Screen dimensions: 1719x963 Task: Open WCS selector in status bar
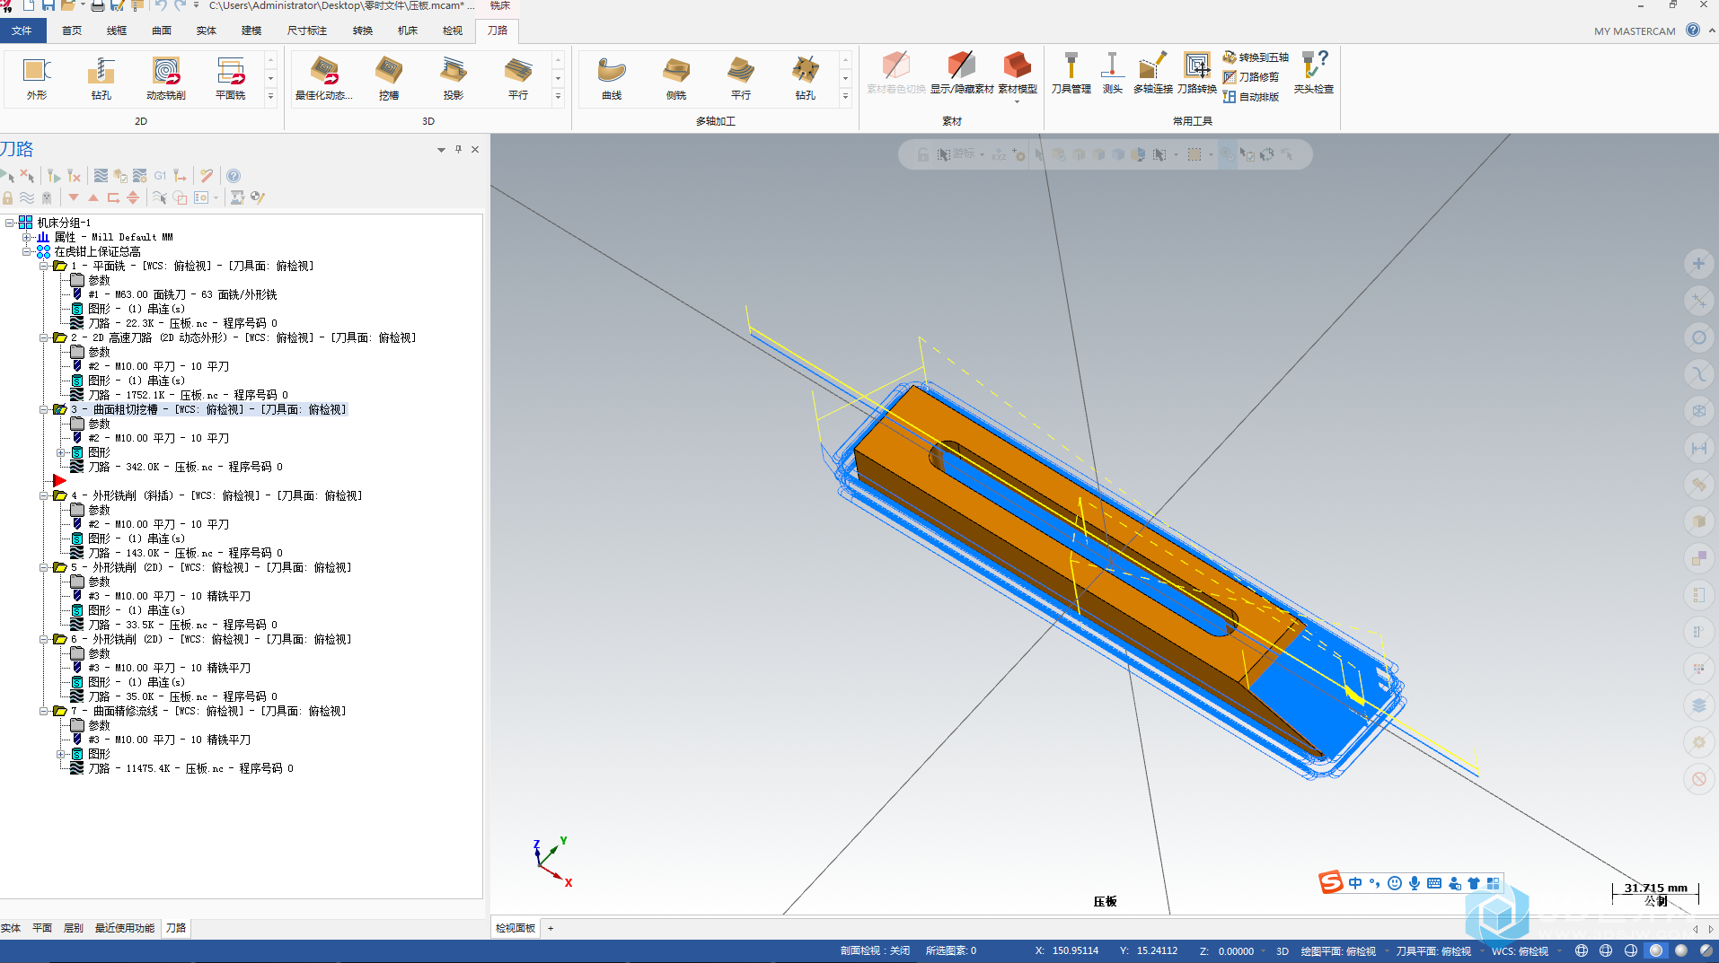[1520, 951]
